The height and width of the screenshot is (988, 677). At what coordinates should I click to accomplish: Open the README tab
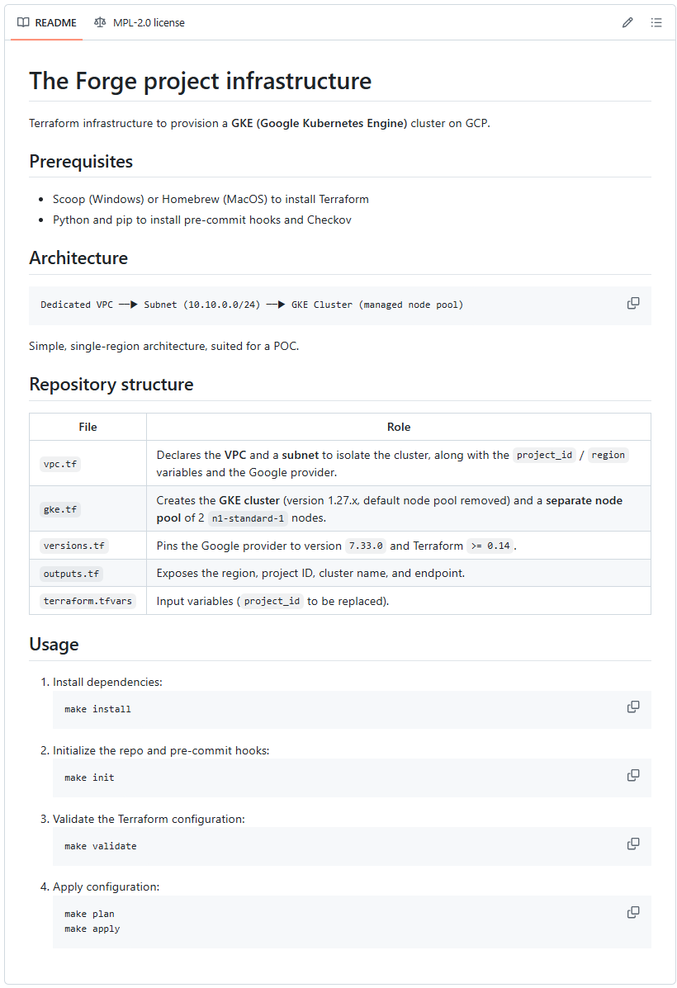[46, 22]
